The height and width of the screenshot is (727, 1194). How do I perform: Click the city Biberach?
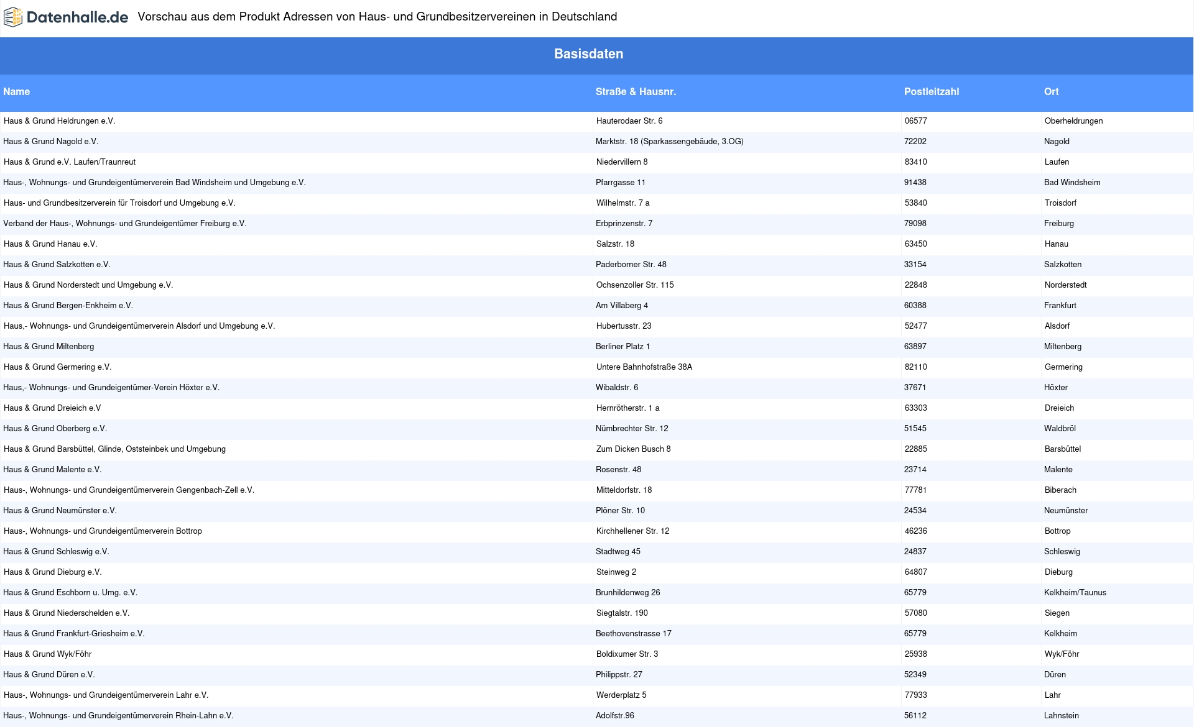coord(1060,490)
